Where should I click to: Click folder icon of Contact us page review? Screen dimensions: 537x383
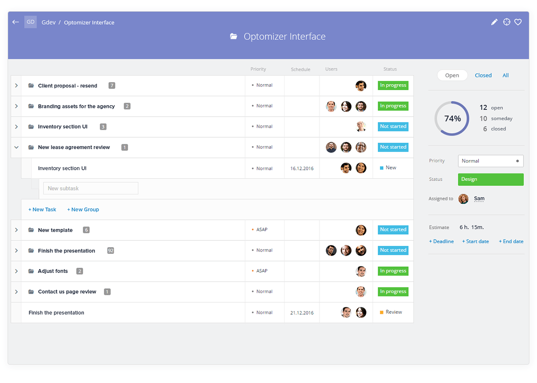(x=31, y=292)
